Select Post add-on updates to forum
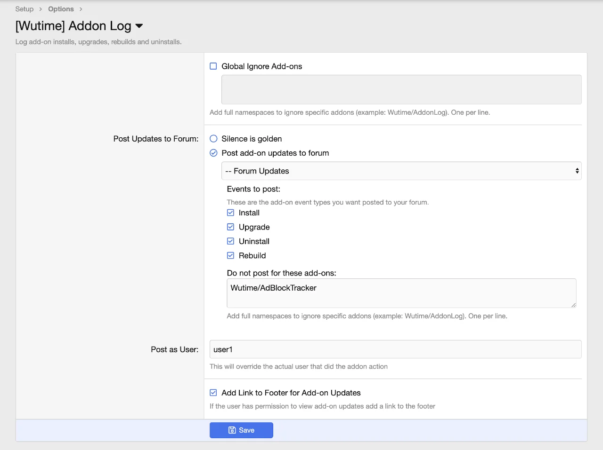 coord(213,153)
